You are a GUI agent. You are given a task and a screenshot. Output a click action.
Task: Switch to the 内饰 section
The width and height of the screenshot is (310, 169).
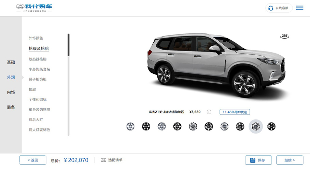pos(11,92)
